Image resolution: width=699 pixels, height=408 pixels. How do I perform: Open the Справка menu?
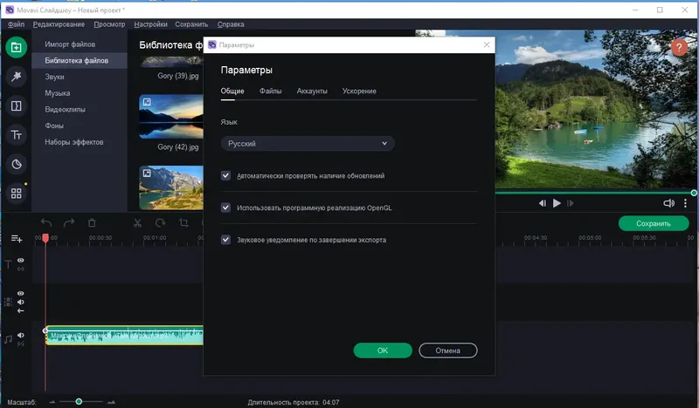click(x=231, y=24)
